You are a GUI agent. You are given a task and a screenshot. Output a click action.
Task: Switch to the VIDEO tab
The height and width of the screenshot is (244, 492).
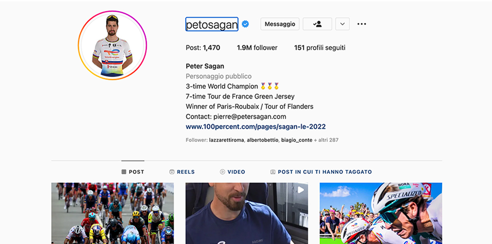[x=233, y=172]
